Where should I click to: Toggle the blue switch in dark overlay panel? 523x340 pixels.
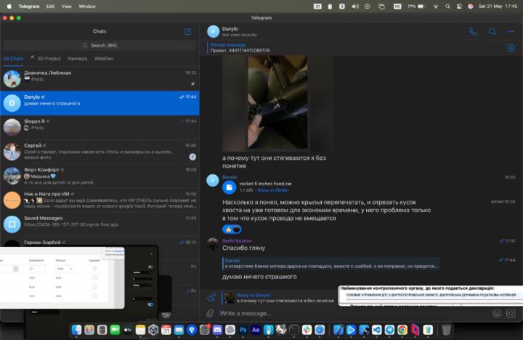tap(150, 304)
